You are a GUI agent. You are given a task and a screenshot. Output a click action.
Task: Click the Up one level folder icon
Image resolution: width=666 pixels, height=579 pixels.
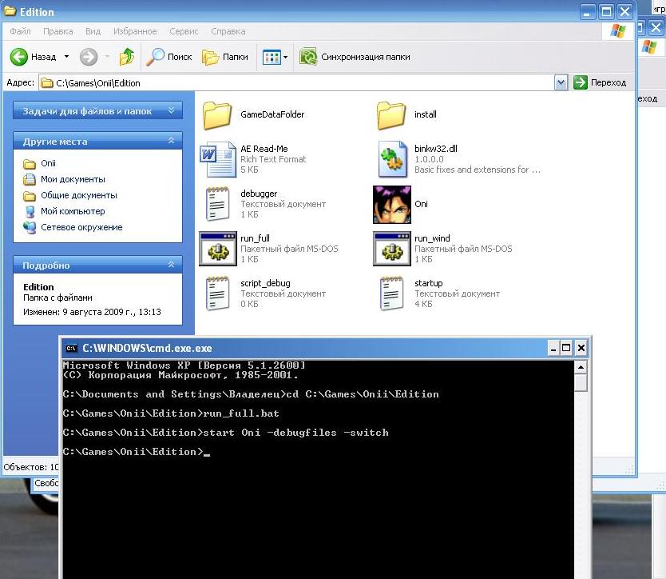[x=126, y=57]
